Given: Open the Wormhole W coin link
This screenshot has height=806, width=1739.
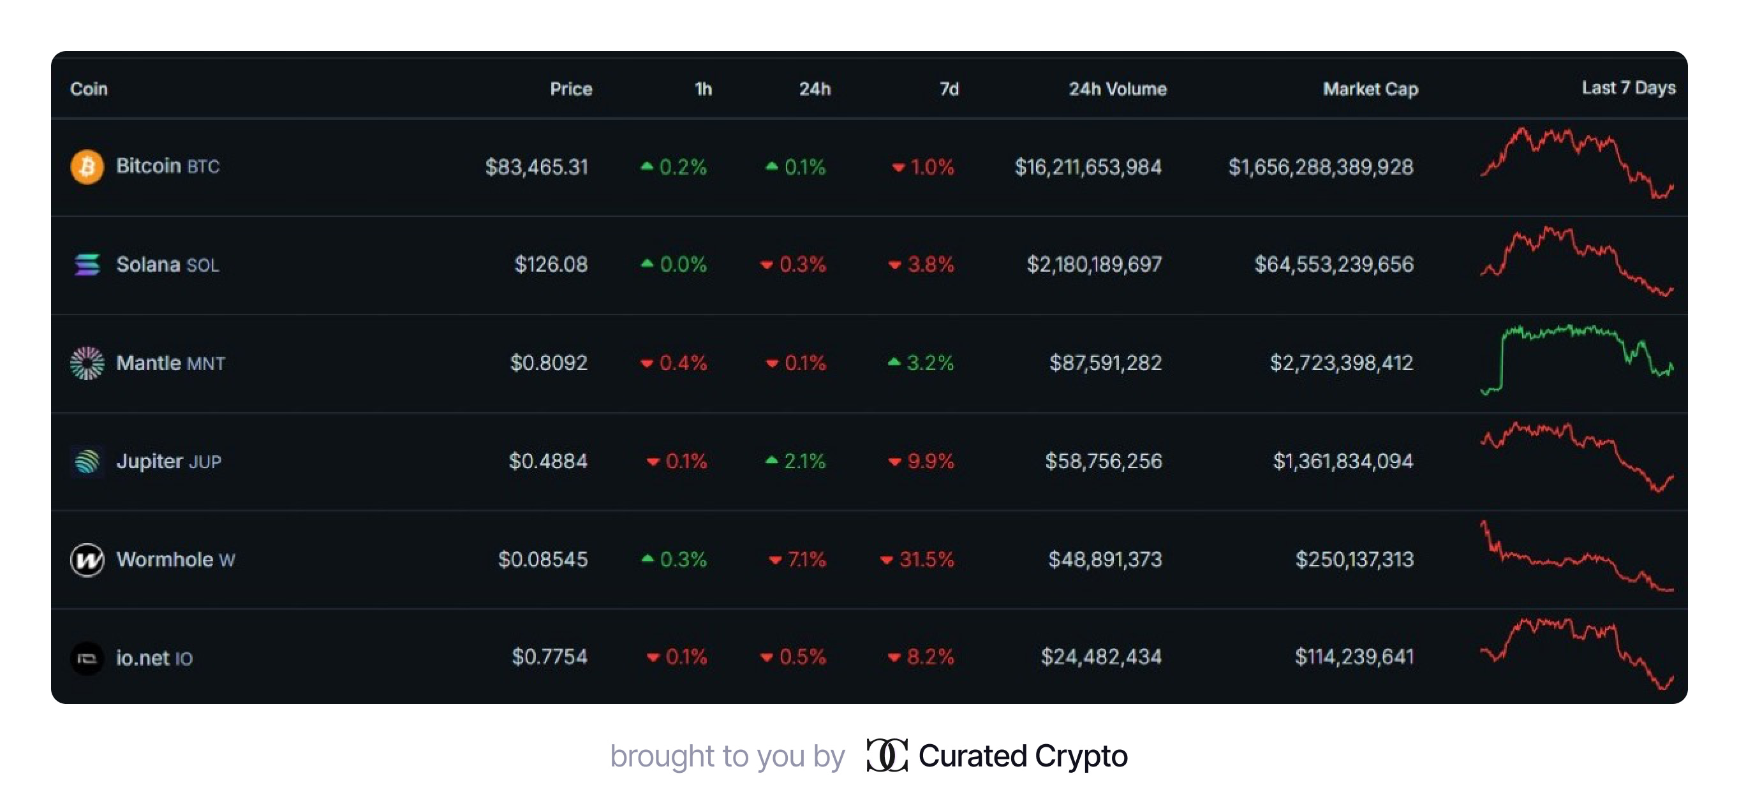Looking at the screenshot, I should click(x=175, y=560).
